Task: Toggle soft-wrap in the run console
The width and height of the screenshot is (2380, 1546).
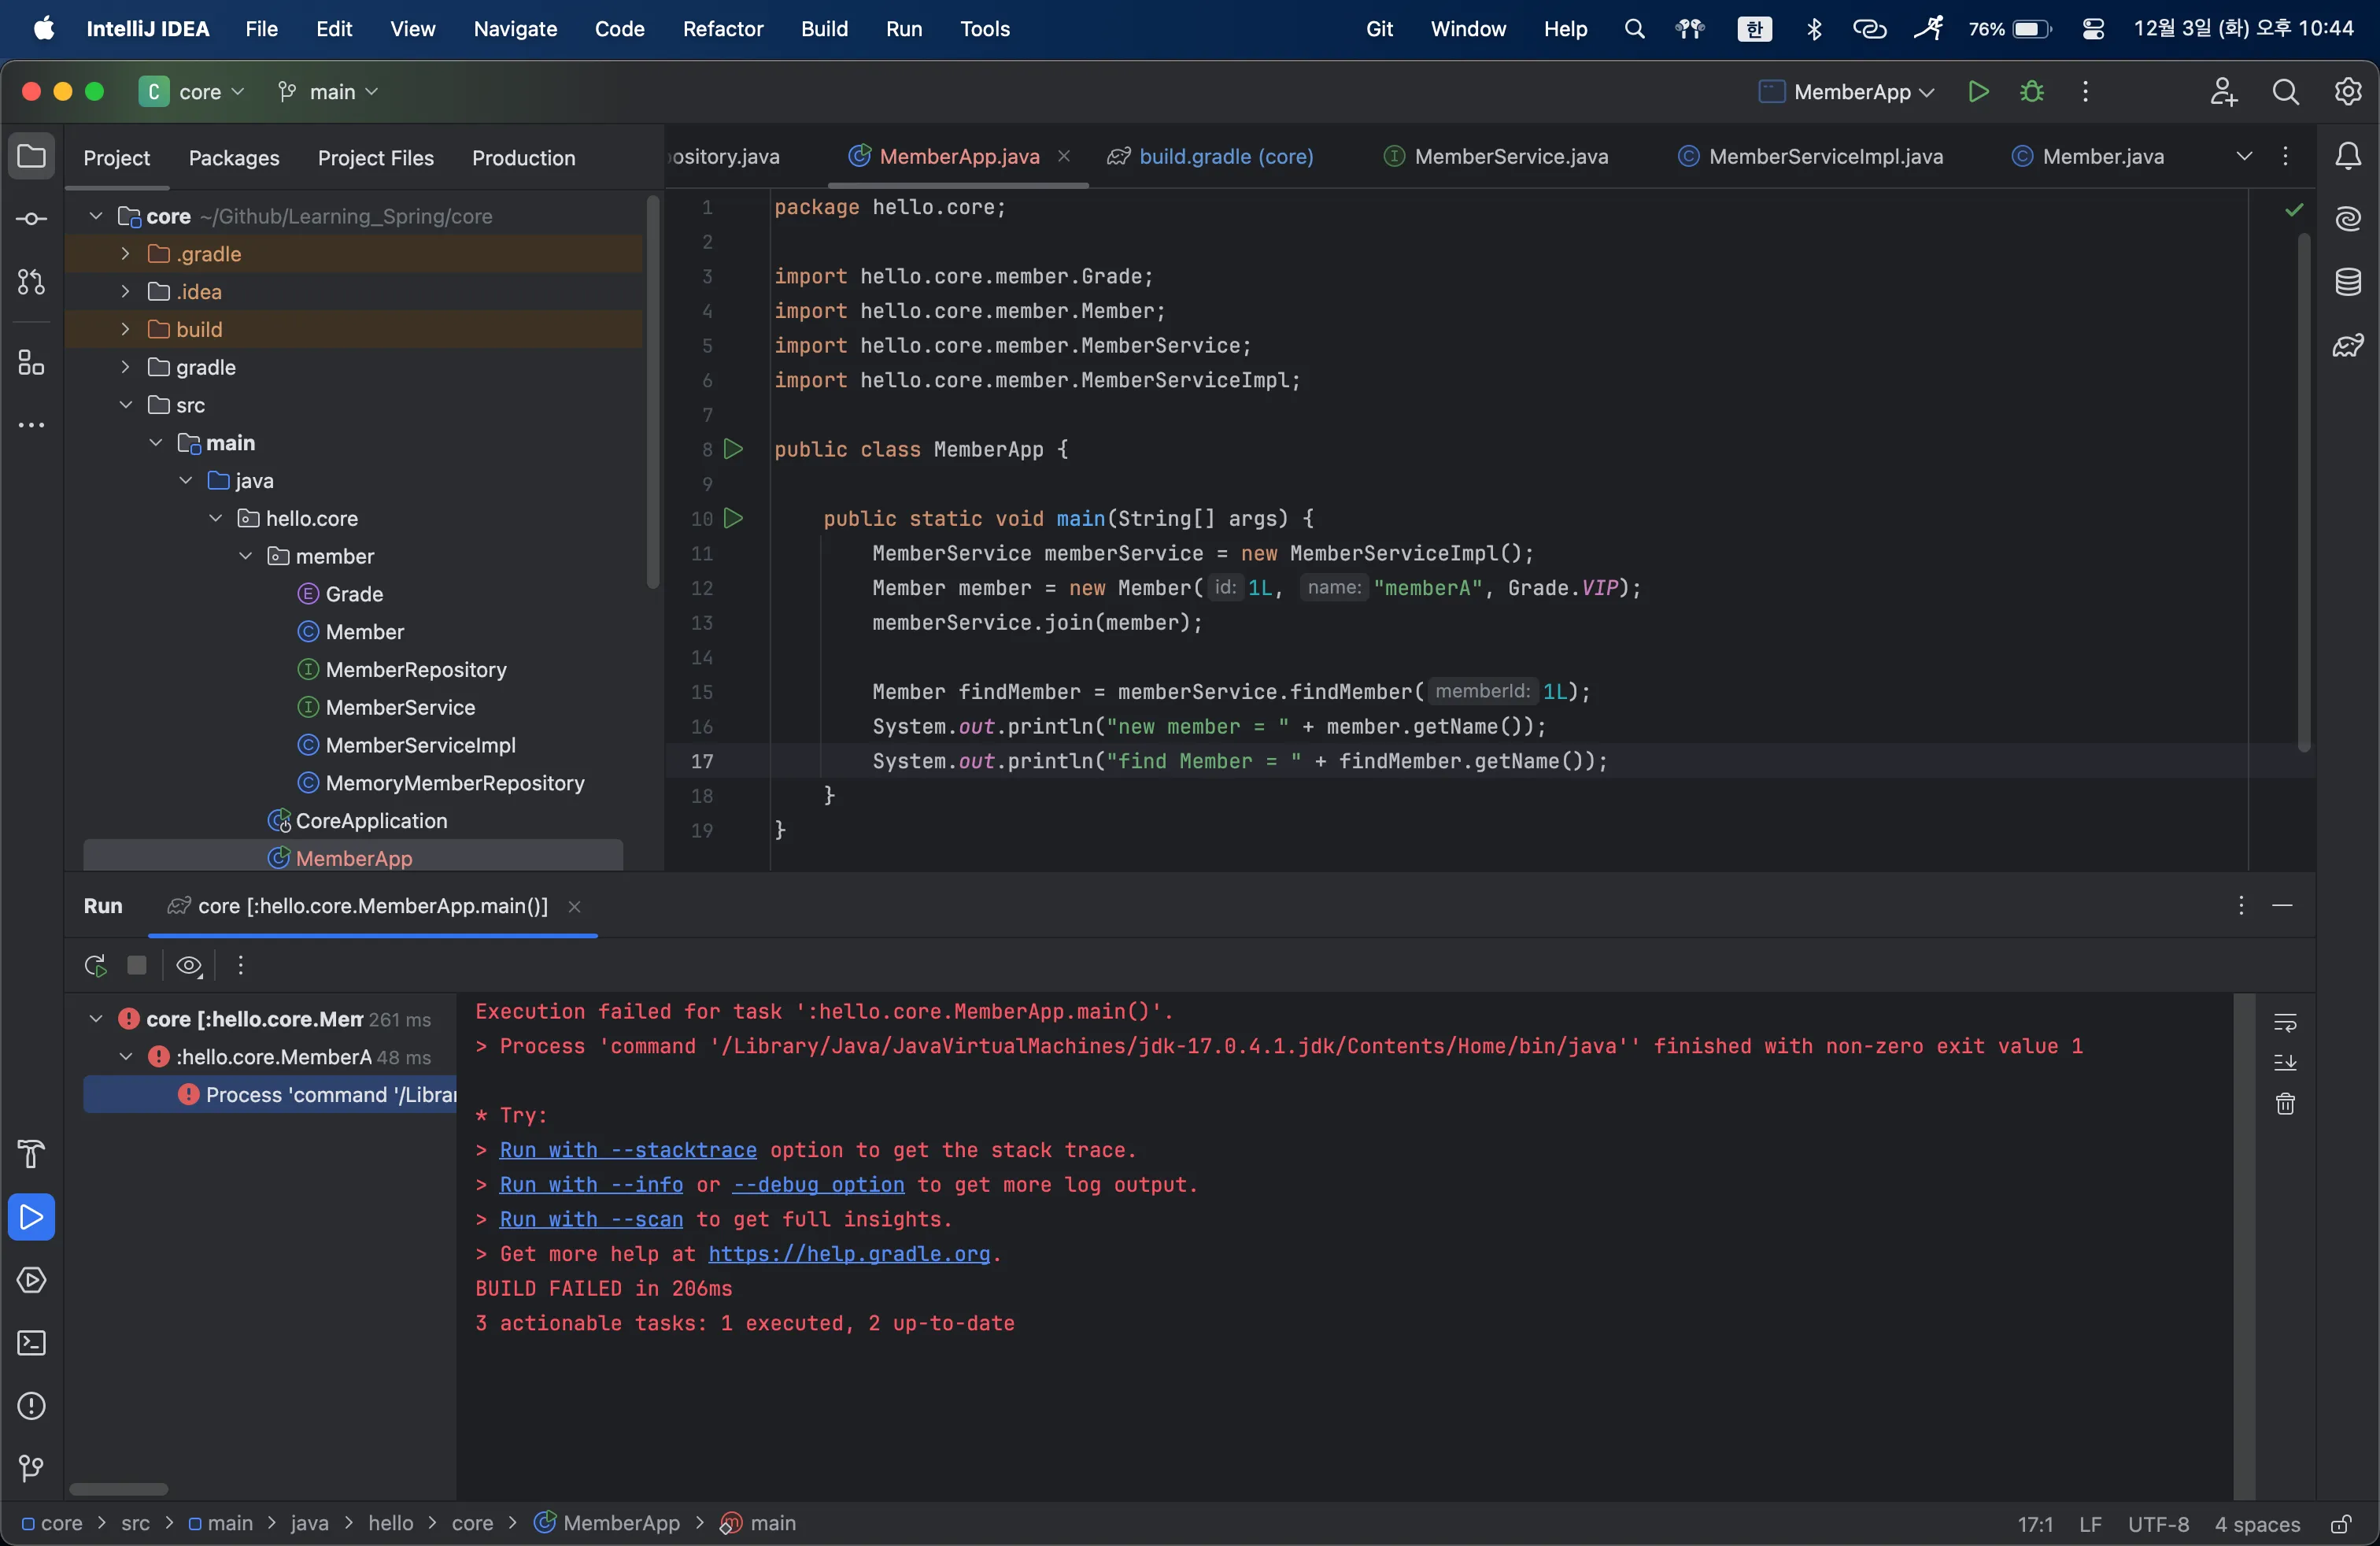Action: point(2285,1022)
